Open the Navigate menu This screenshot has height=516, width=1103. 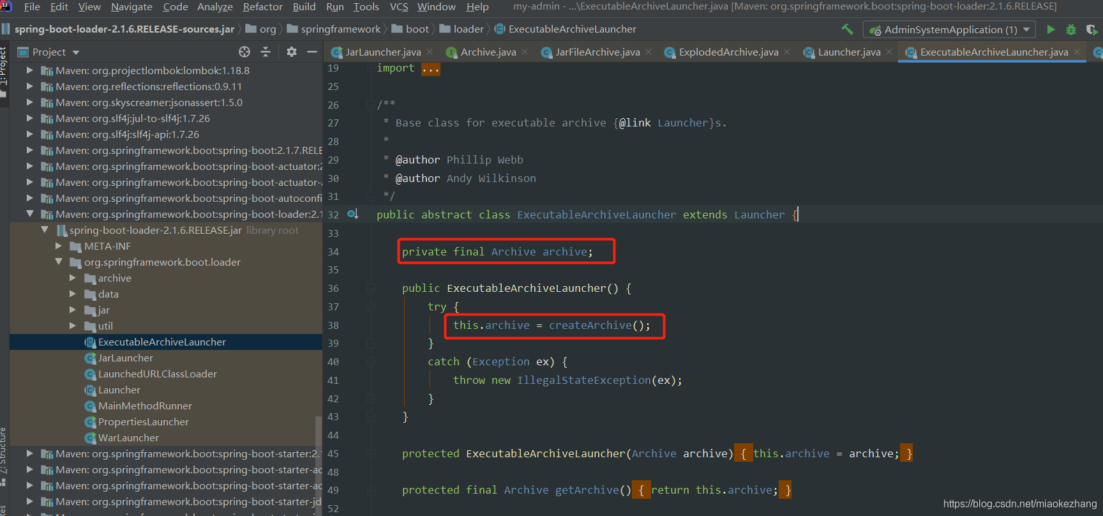click(x=131, y=6)
